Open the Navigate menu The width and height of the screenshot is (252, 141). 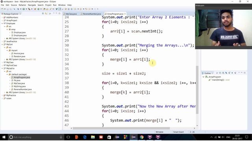[x=32, y=5]
